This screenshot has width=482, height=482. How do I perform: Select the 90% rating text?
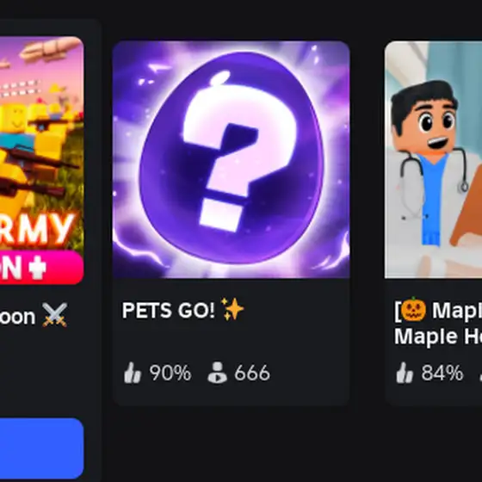pyautogui.click(x=170, y=373)
